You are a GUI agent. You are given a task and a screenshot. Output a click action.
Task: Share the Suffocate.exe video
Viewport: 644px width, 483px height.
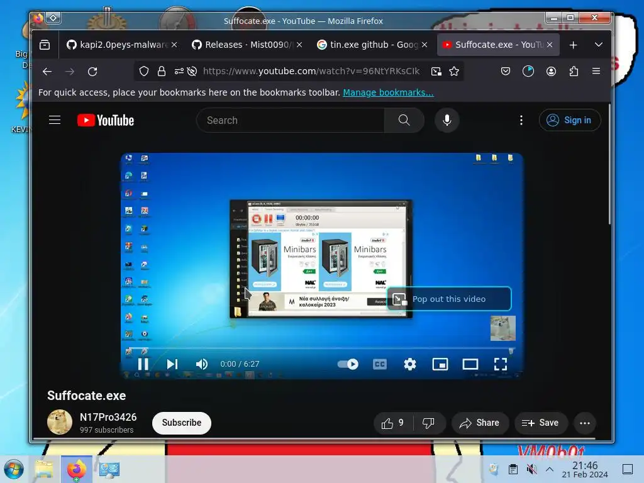(x=480, y=423)
